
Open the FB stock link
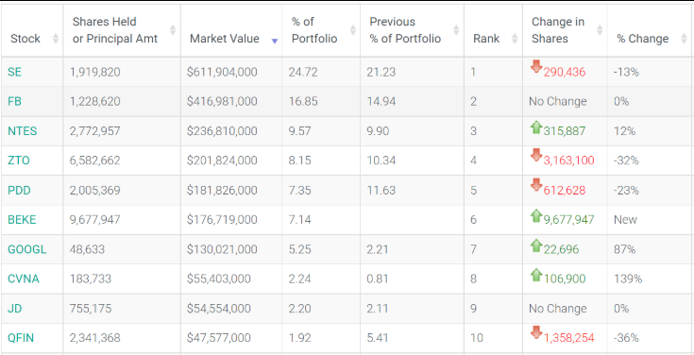[x=14, y=101]
